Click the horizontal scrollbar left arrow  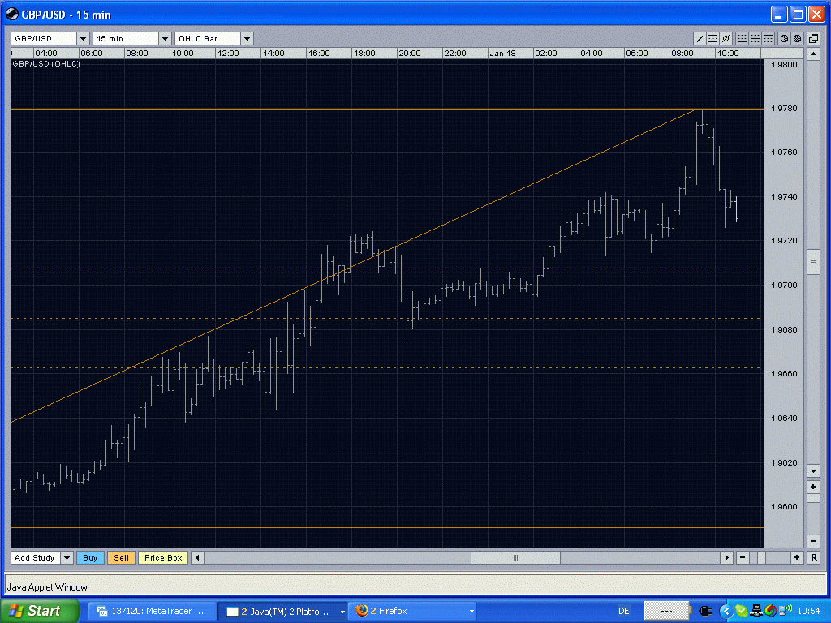[197, 557]
